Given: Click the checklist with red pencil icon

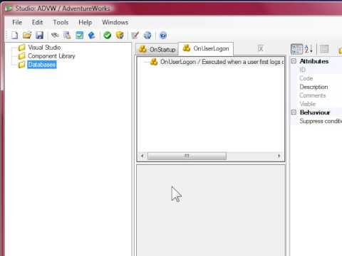Looking at the screenshot, I should click(x=135, y=36).
